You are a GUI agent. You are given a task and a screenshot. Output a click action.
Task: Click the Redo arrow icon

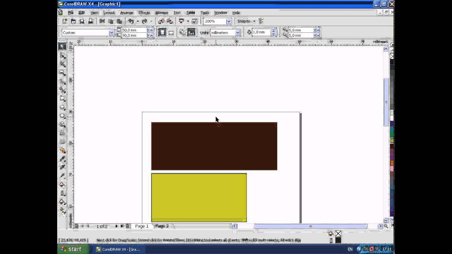(x=144, y=21)
